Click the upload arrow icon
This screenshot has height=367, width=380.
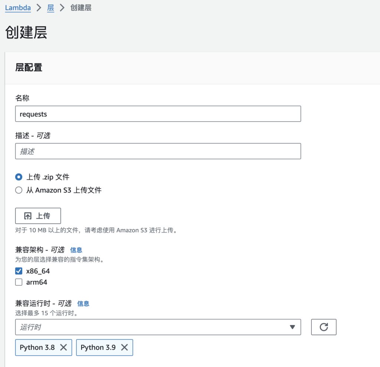28,216
